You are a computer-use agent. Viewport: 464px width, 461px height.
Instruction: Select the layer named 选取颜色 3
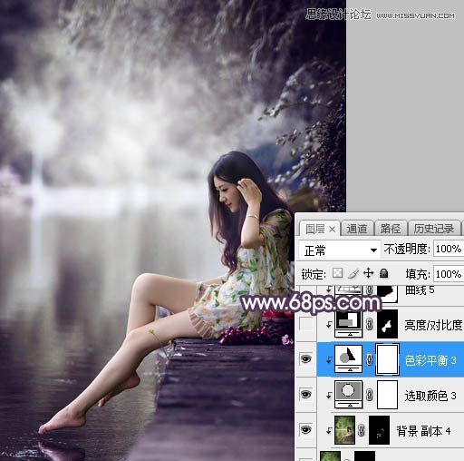[x=430, y=396]
